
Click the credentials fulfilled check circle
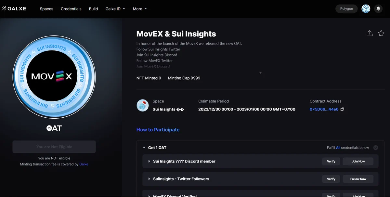376,148
